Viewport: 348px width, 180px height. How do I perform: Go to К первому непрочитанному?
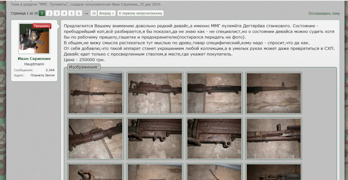click(140, 13)
